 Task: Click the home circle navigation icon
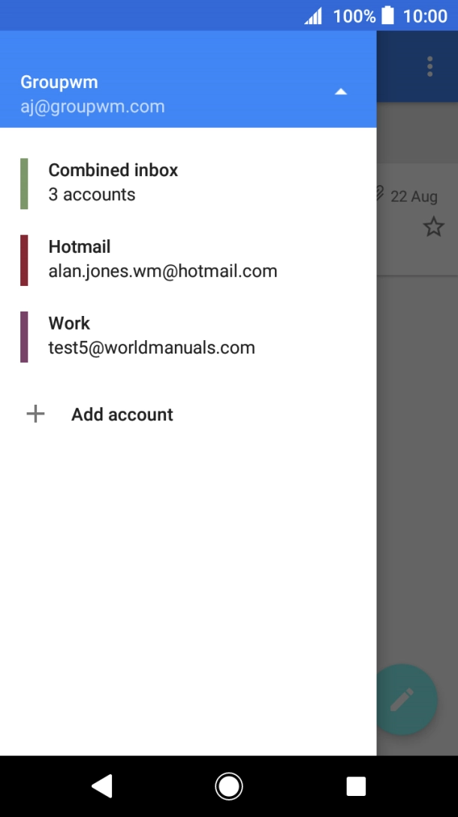coord(228,785)
